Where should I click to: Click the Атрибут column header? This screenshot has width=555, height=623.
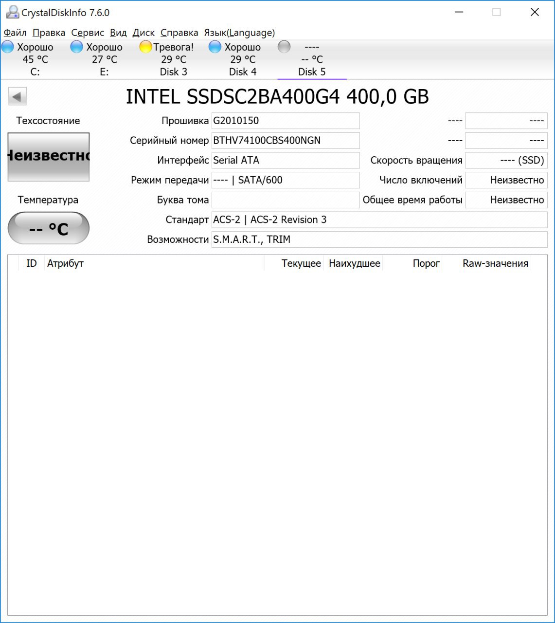(154, 263)
